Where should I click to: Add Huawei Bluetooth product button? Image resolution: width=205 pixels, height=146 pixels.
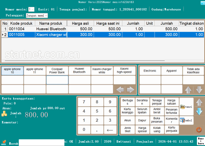click(79, 71)
